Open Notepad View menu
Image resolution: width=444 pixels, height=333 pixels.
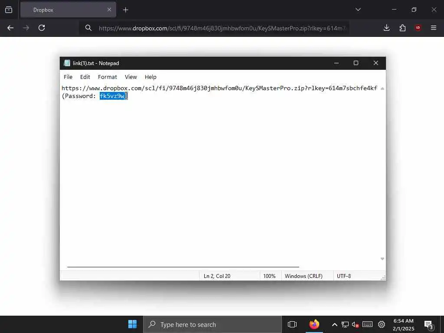(131, 77)
